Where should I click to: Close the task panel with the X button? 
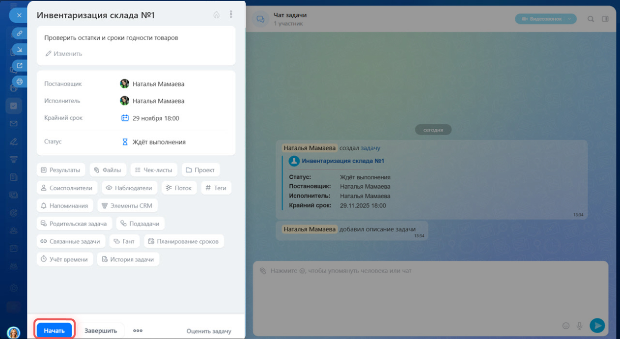pyautogui.click(x=19, y=15)
